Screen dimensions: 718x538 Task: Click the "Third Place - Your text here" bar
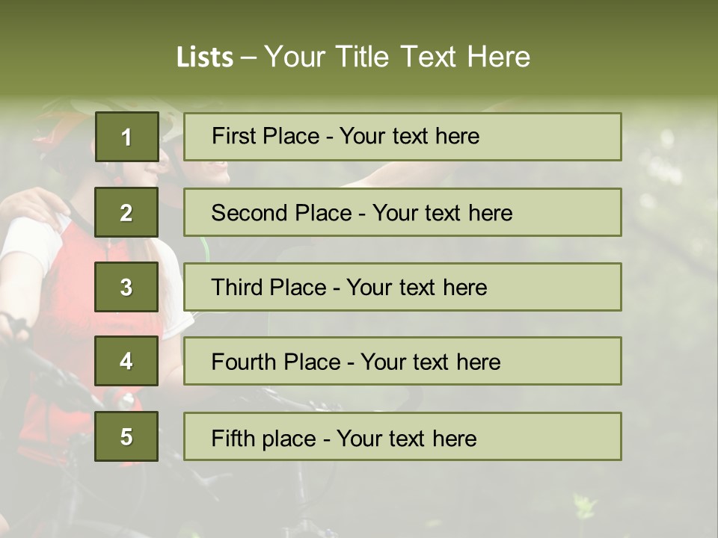coord(402,287)
